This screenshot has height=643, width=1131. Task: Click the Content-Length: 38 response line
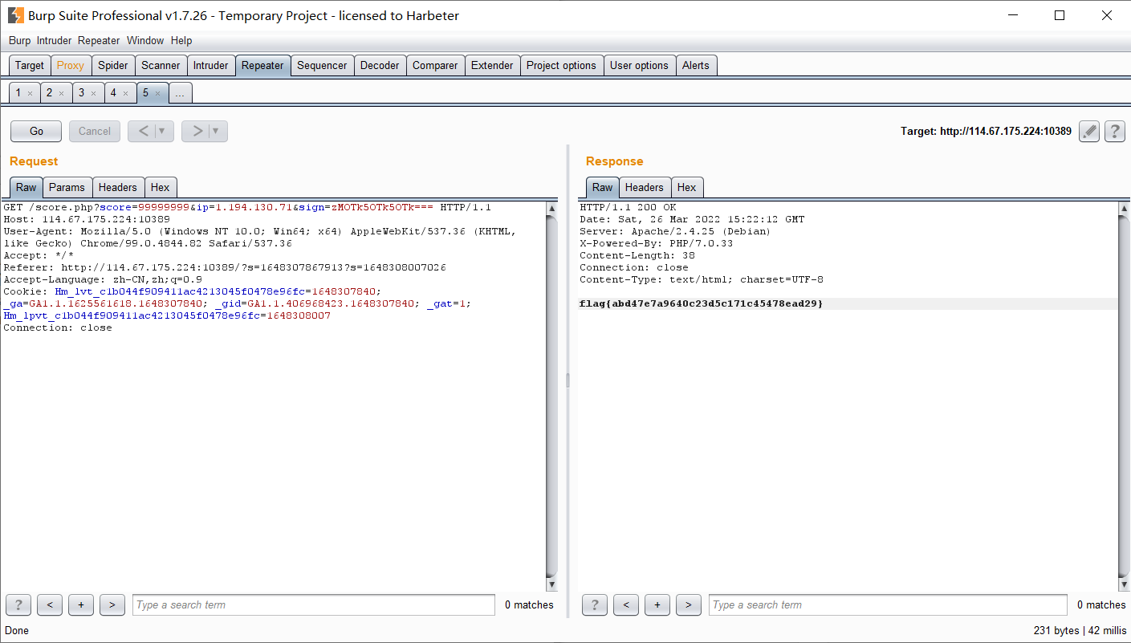coord(637,255)
